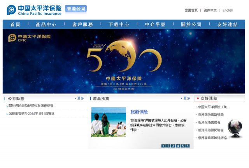Click the 香港公司 badge
Viewport: 249px width, 168px height.
pyautogui.click(x=76, y=9)
